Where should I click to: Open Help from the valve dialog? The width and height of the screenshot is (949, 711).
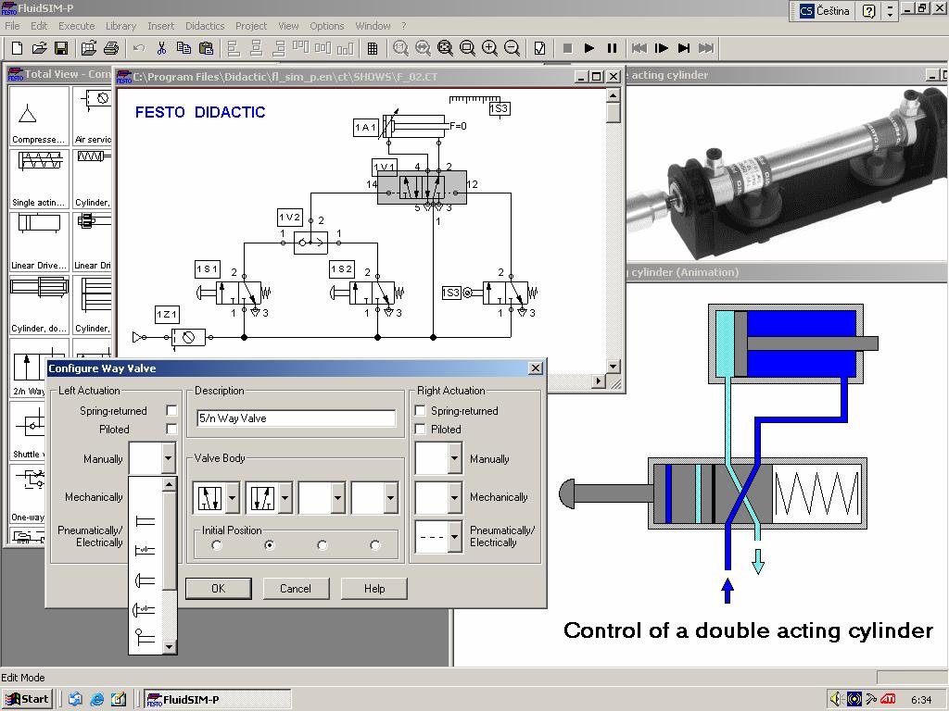(374, 588)
